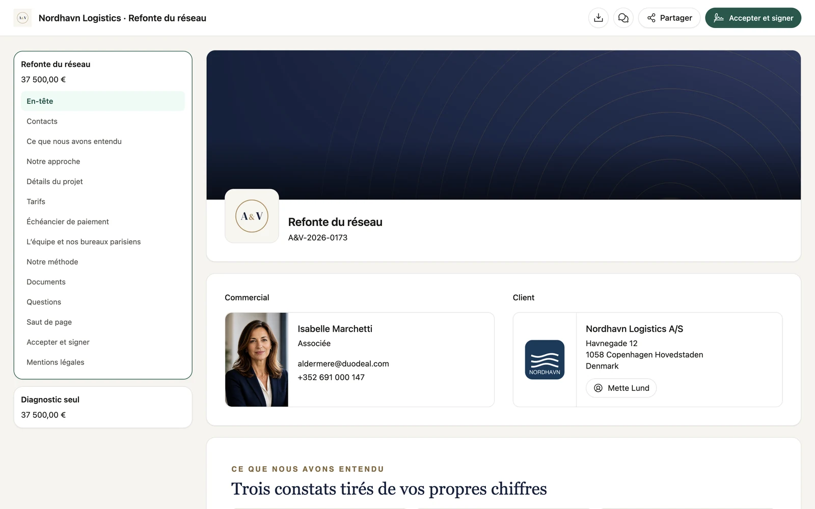Open the Tarifs section
Image resolution: width=815 pixels, height=509 pixels.
pyautogui.click(x=103, y=202)
